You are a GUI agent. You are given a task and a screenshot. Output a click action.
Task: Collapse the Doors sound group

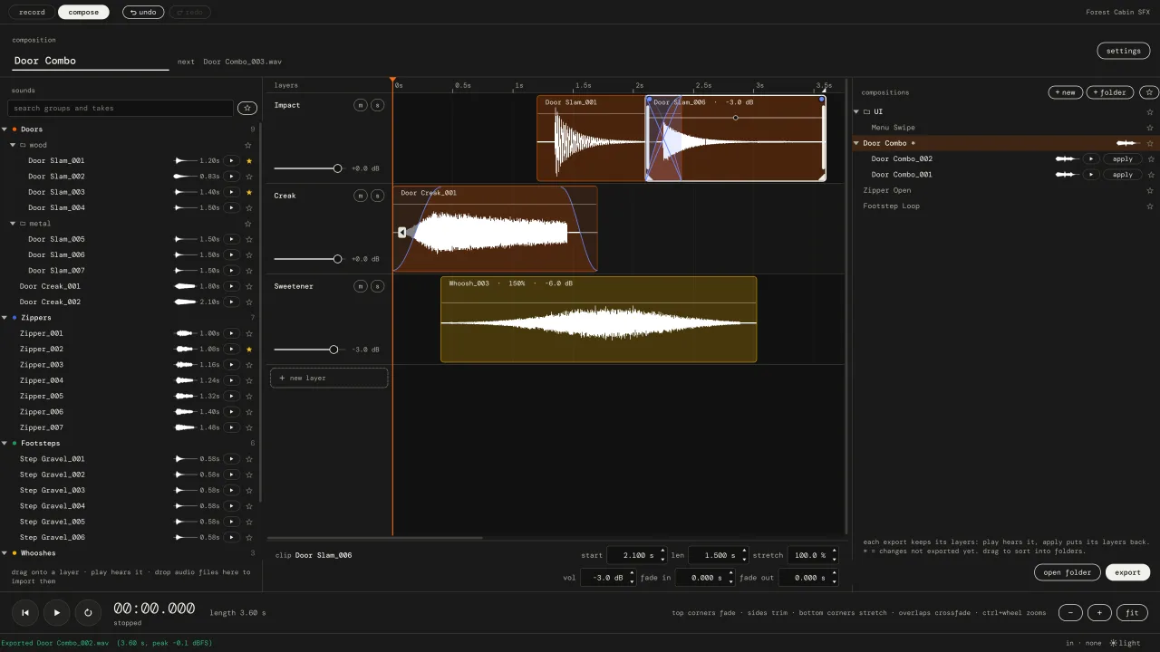5,129
